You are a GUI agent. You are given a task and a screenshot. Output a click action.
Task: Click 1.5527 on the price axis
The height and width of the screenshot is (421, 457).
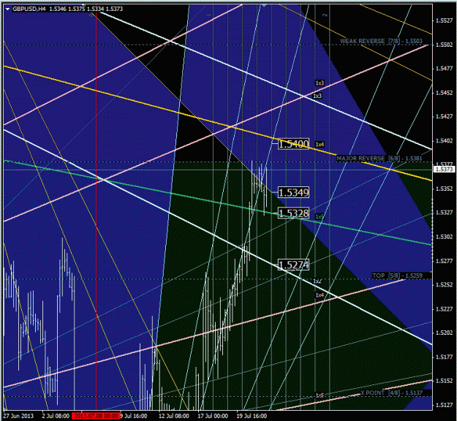[x=444, y=20]
